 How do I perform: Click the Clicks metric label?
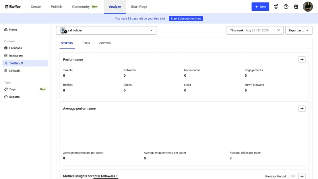coord(128,85)
